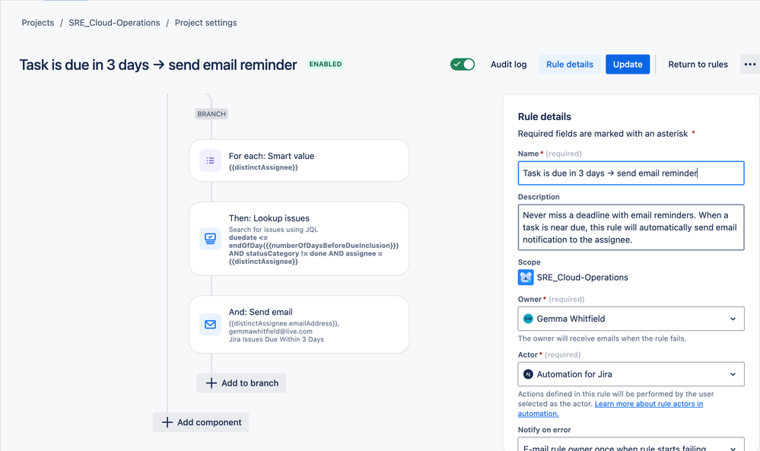Open the Owner dropdown showing Gemma Whitfield
Viewport: 760px width, 451px height.
tap(631, 319)
